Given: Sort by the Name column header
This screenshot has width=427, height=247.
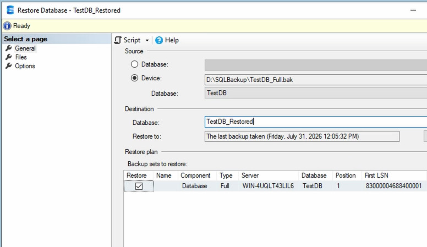Looking at the screenshot, I should tap(165, 175).
